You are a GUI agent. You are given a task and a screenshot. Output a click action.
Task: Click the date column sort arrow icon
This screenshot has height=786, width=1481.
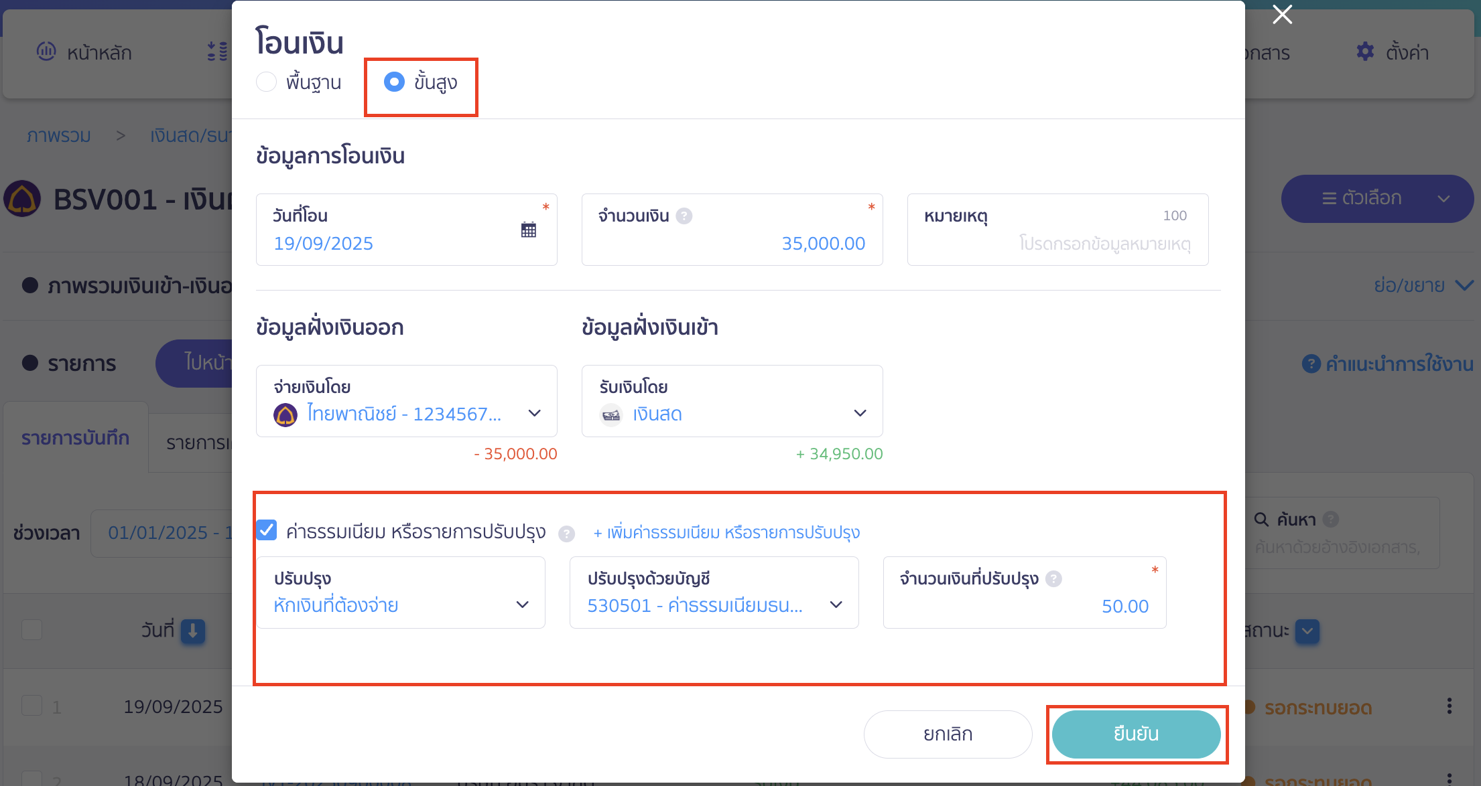pos(192,631)
